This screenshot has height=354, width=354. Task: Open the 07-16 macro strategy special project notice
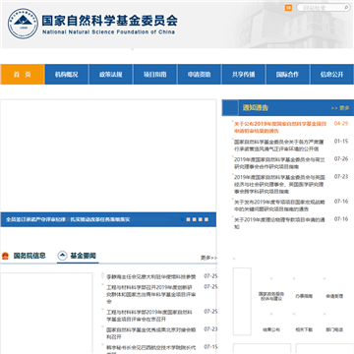click(279, 206)
